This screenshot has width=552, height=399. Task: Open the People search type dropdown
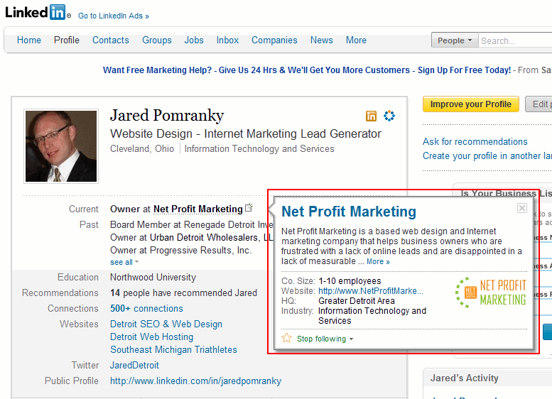[455, 40]
